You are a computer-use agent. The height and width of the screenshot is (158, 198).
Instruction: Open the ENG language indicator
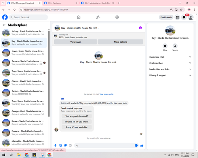coord(177,155)
